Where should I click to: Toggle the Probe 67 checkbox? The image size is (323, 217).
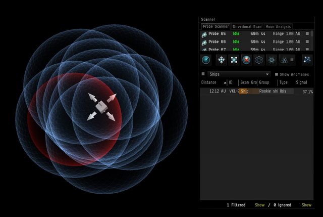click(x=307, y=50)
